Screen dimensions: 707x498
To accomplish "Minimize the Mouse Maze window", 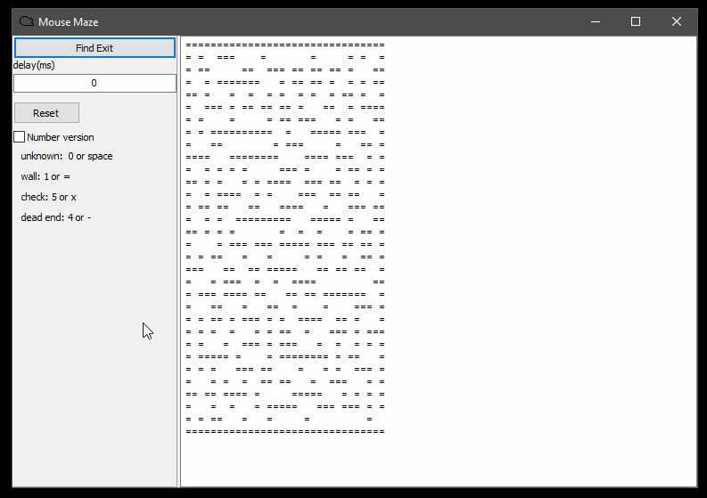I will point(594,21).
